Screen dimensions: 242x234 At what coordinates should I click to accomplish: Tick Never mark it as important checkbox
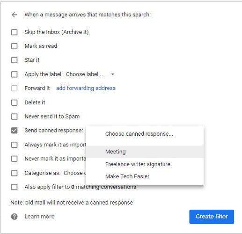coord(15,159)
